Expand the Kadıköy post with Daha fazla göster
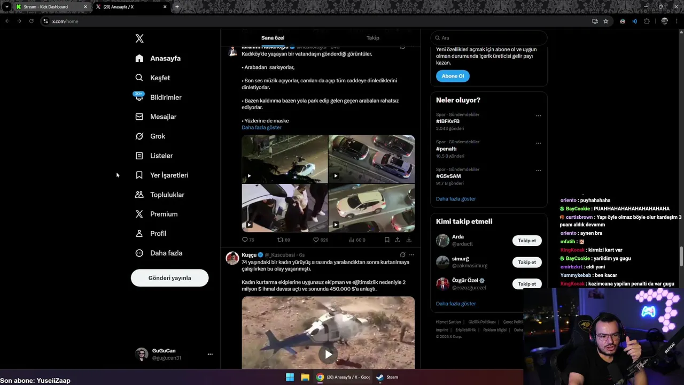 [x=261, y=127]
